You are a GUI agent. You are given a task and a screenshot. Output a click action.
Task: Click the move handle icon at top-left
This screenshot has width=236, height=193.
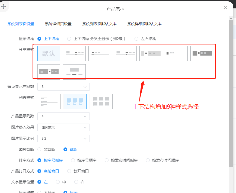pos(4,7)
